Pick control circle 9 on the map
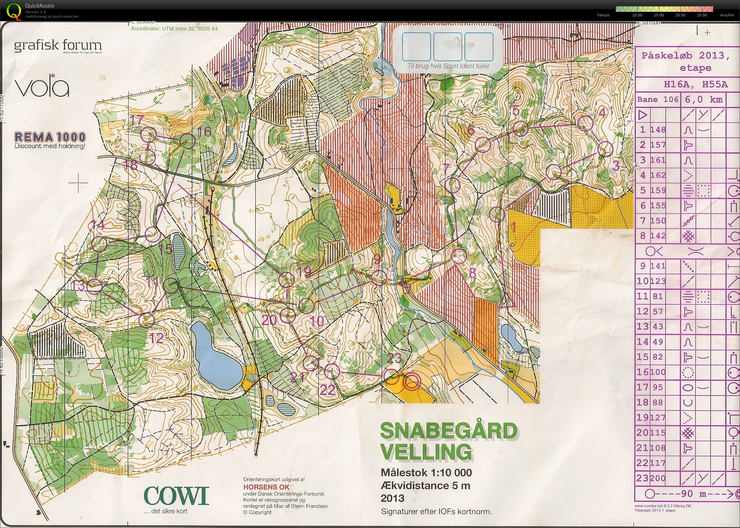740x528 pixels. pyautogui.click(x=379, y=278)
